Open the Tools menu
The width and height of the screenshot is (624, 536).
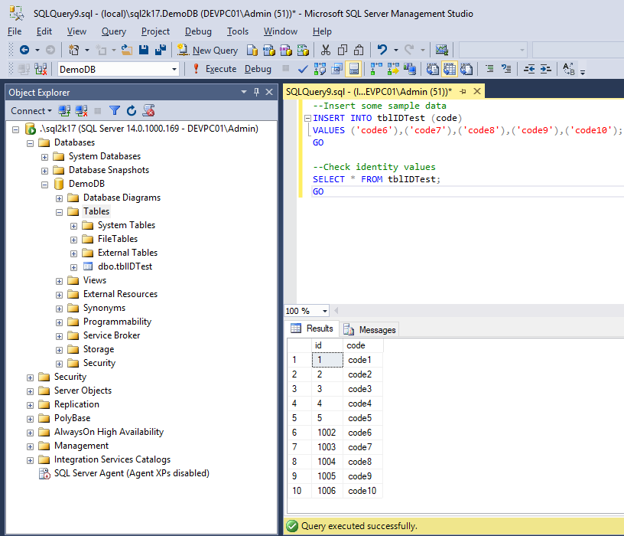[x=238, y=31]
